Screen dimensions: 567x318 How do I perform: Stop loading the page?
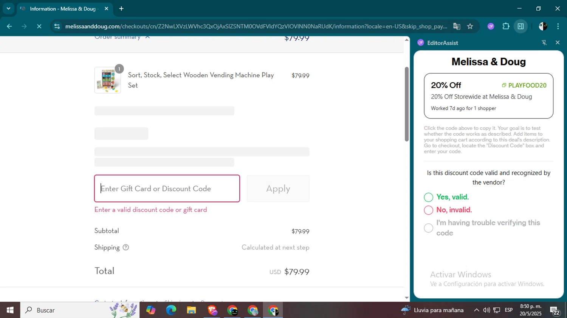pyautogui.click(x=39, y=26)
